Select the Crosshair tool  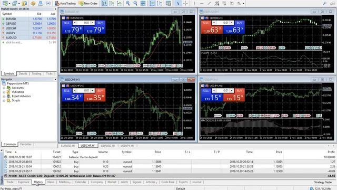click(185, 3)
